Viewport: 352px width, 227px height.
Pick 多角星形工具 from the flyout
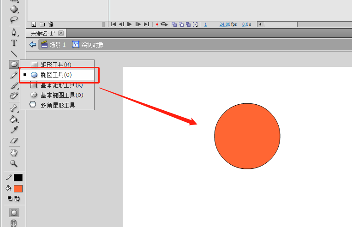[x=57, y=105]
